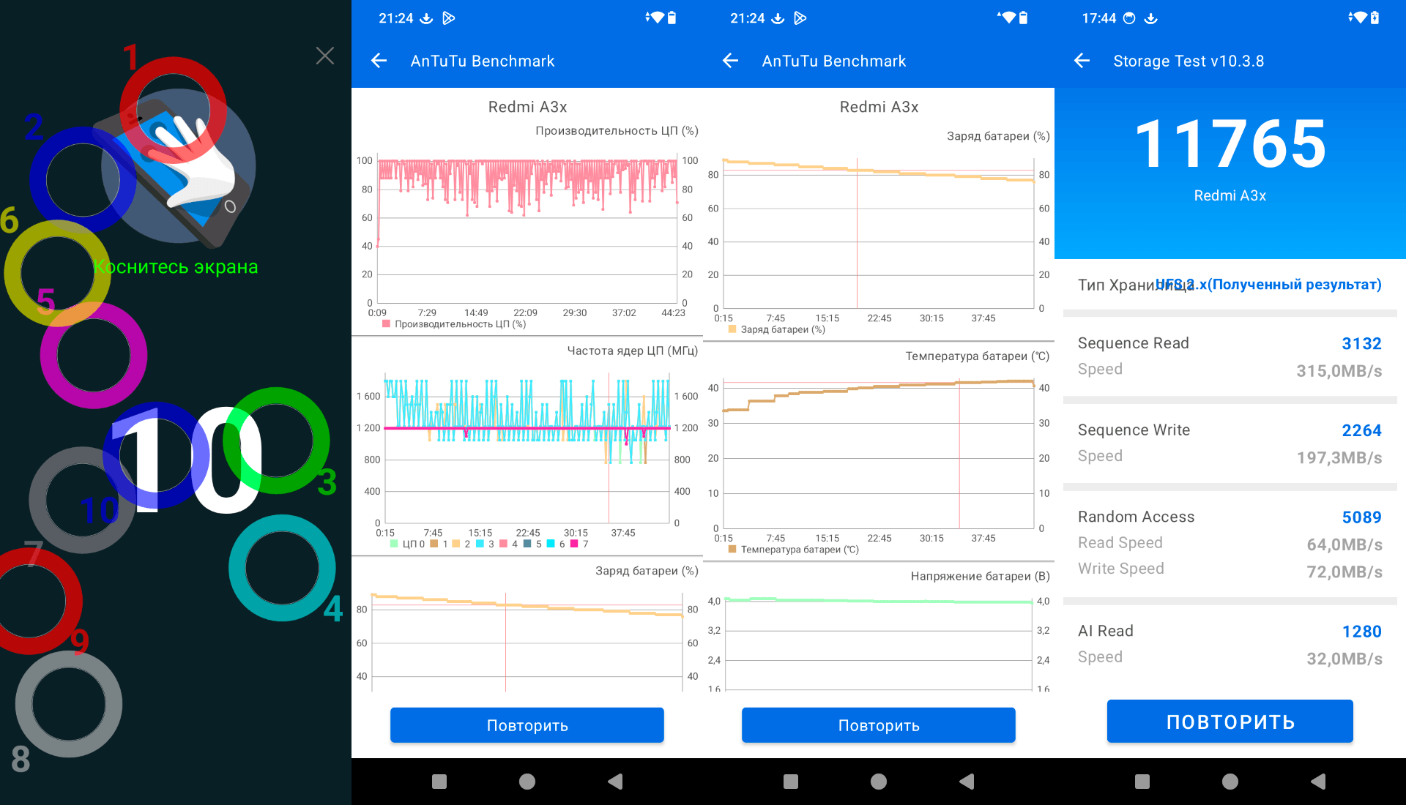
Task: Tap the magenta touch circle numbered 5
Action: tap(94, 356)
